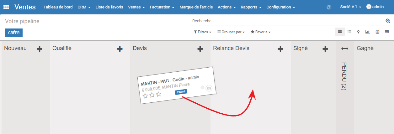394x134 pixels.
Task: Add a card in the Nouveau column
Action: (x=40, y=49)
